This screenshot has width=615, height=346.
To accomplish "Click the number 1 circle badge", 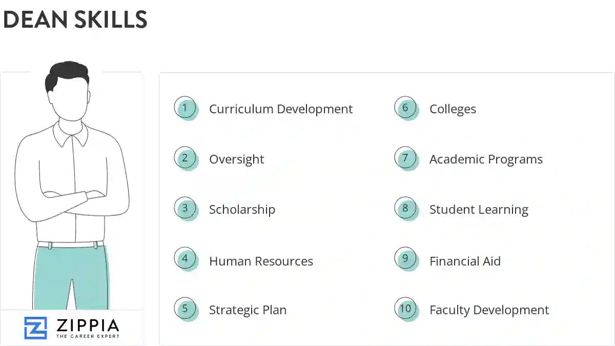I will pyautogui.click(x=185, y=108).
